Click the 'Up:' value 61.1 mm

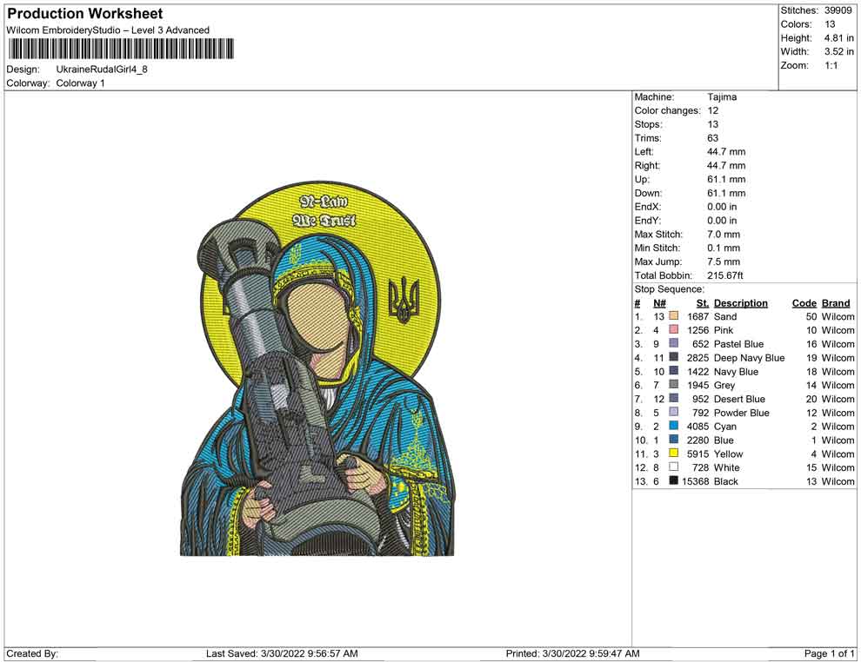726,179
